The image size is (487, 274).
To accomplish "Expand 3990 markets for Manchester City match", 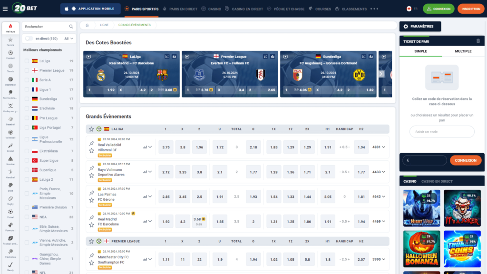I will pyautogui.click(x=379, y=259).
